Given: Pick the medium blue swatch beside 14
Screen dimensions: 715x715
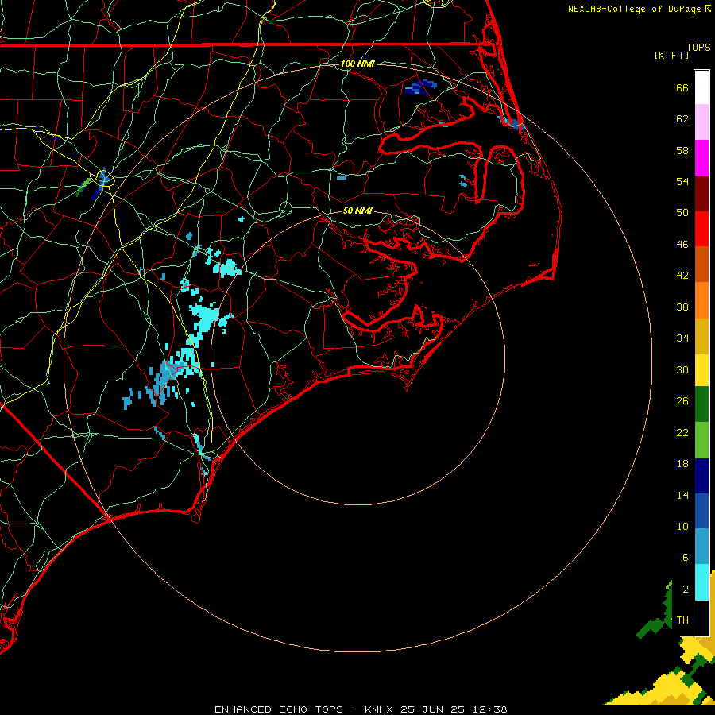Looking at the screenshot, I should pos(701,511).
